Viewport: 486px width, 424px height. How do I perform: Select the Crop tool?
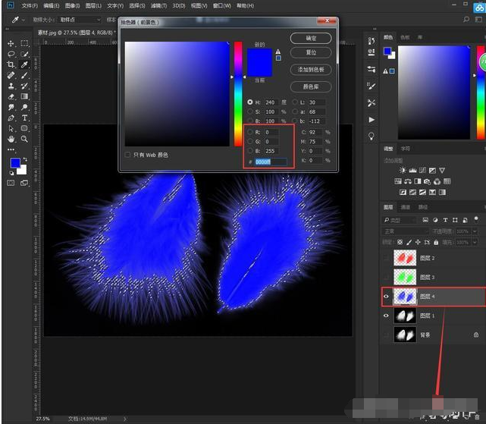point(11,65)
